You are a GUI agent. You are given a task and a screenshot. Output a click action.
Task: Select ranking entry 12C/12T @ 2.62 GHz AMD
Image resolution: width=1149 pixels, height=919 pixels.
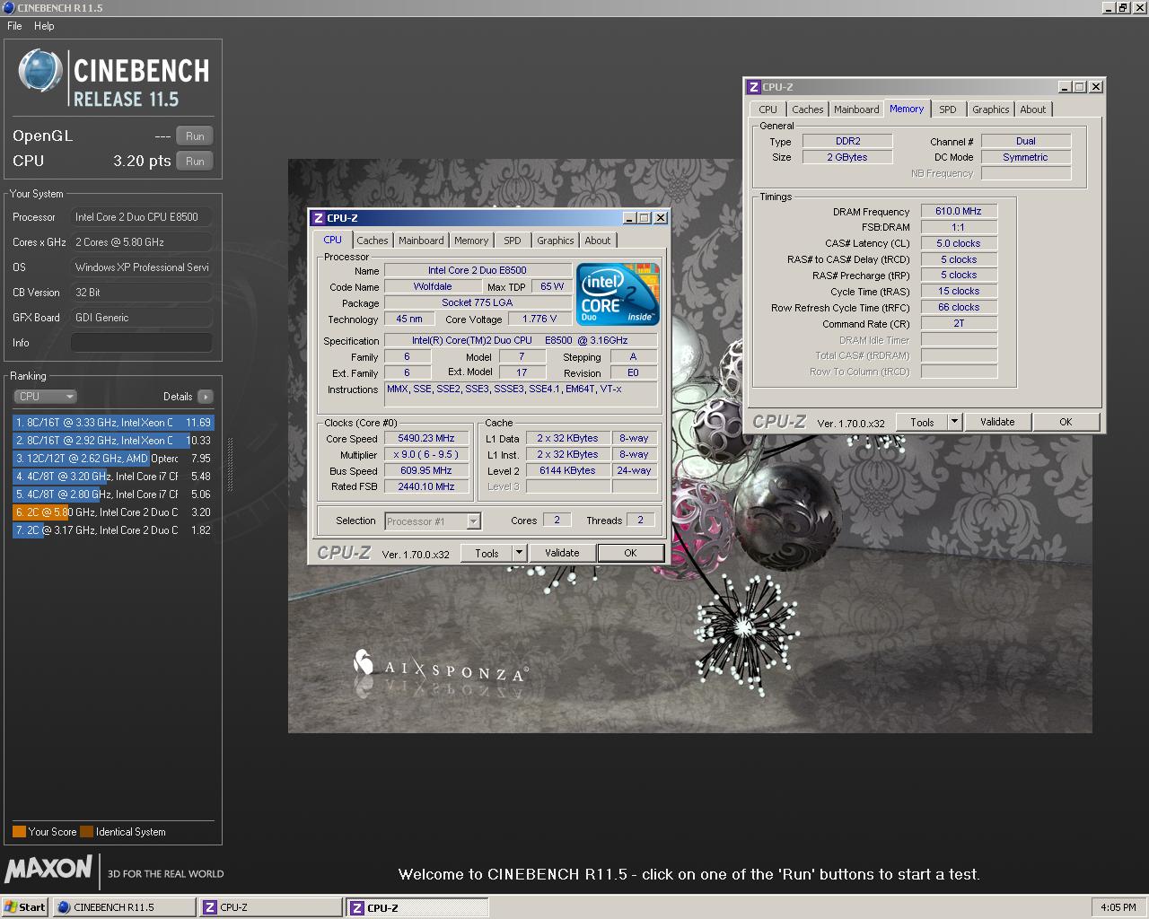113,459
